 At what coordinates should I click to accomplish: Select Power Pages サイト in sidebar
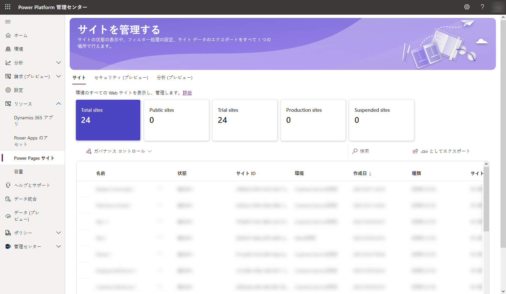click(x=33, y=158)
